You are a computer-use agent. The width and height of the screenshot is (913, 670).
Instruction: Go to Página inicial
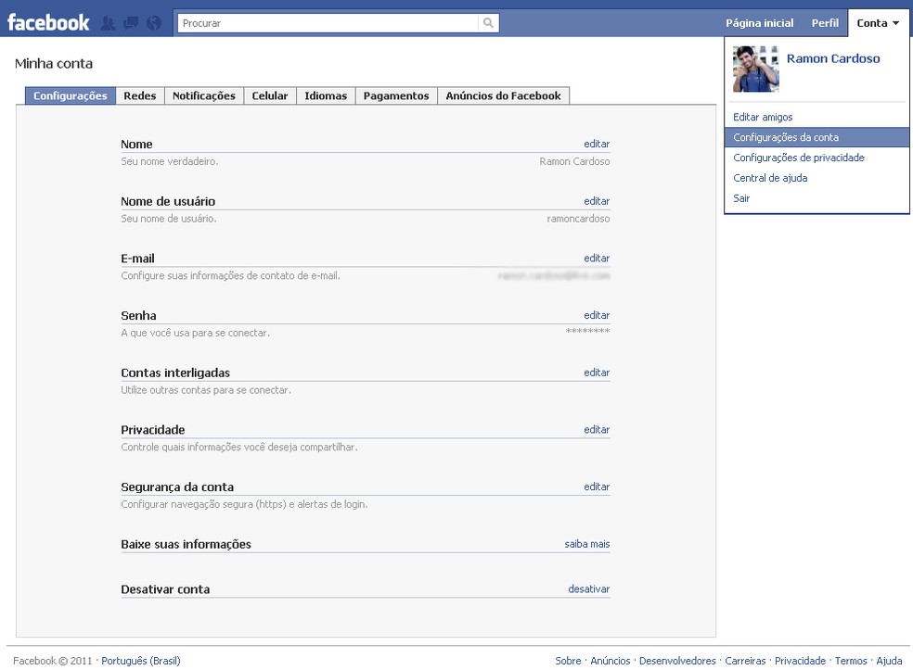tap(759, 22)
